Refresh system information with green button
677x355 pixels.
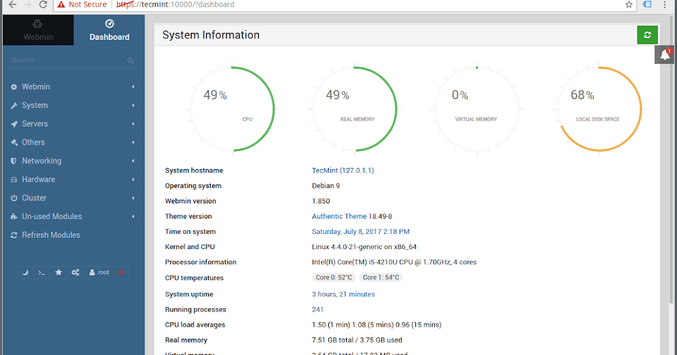click(x=647, y=35)
